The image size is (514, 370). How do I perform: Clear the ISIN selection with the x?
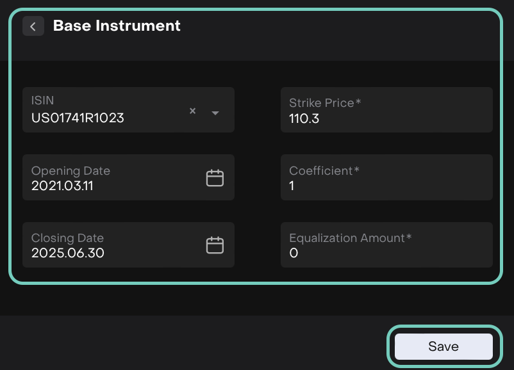coord(192,111)
